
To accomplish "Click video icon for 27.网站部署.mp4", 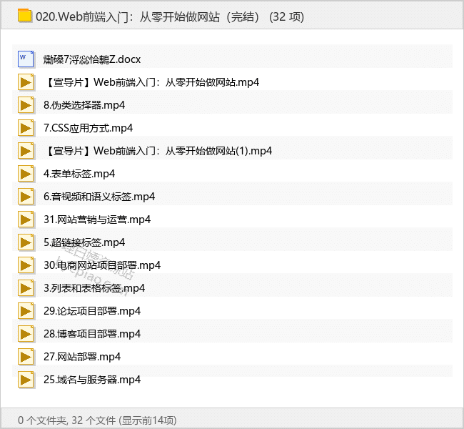I will point(26,357).
